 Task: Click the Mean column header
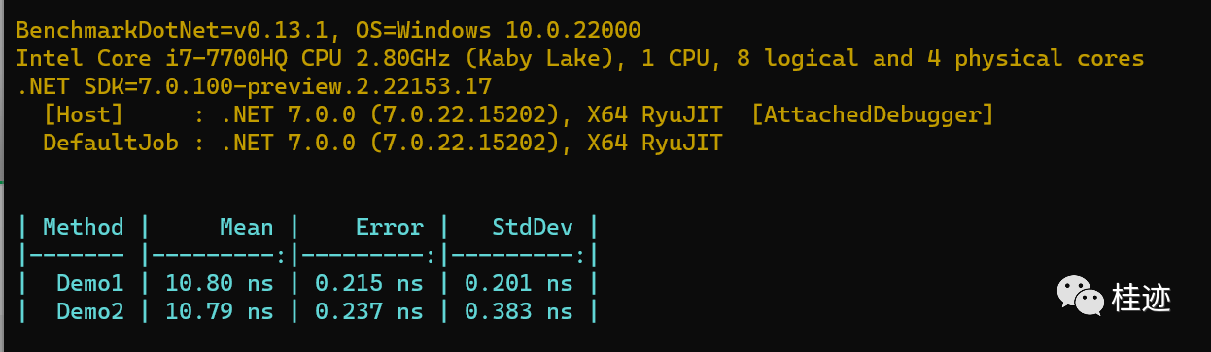246,227
